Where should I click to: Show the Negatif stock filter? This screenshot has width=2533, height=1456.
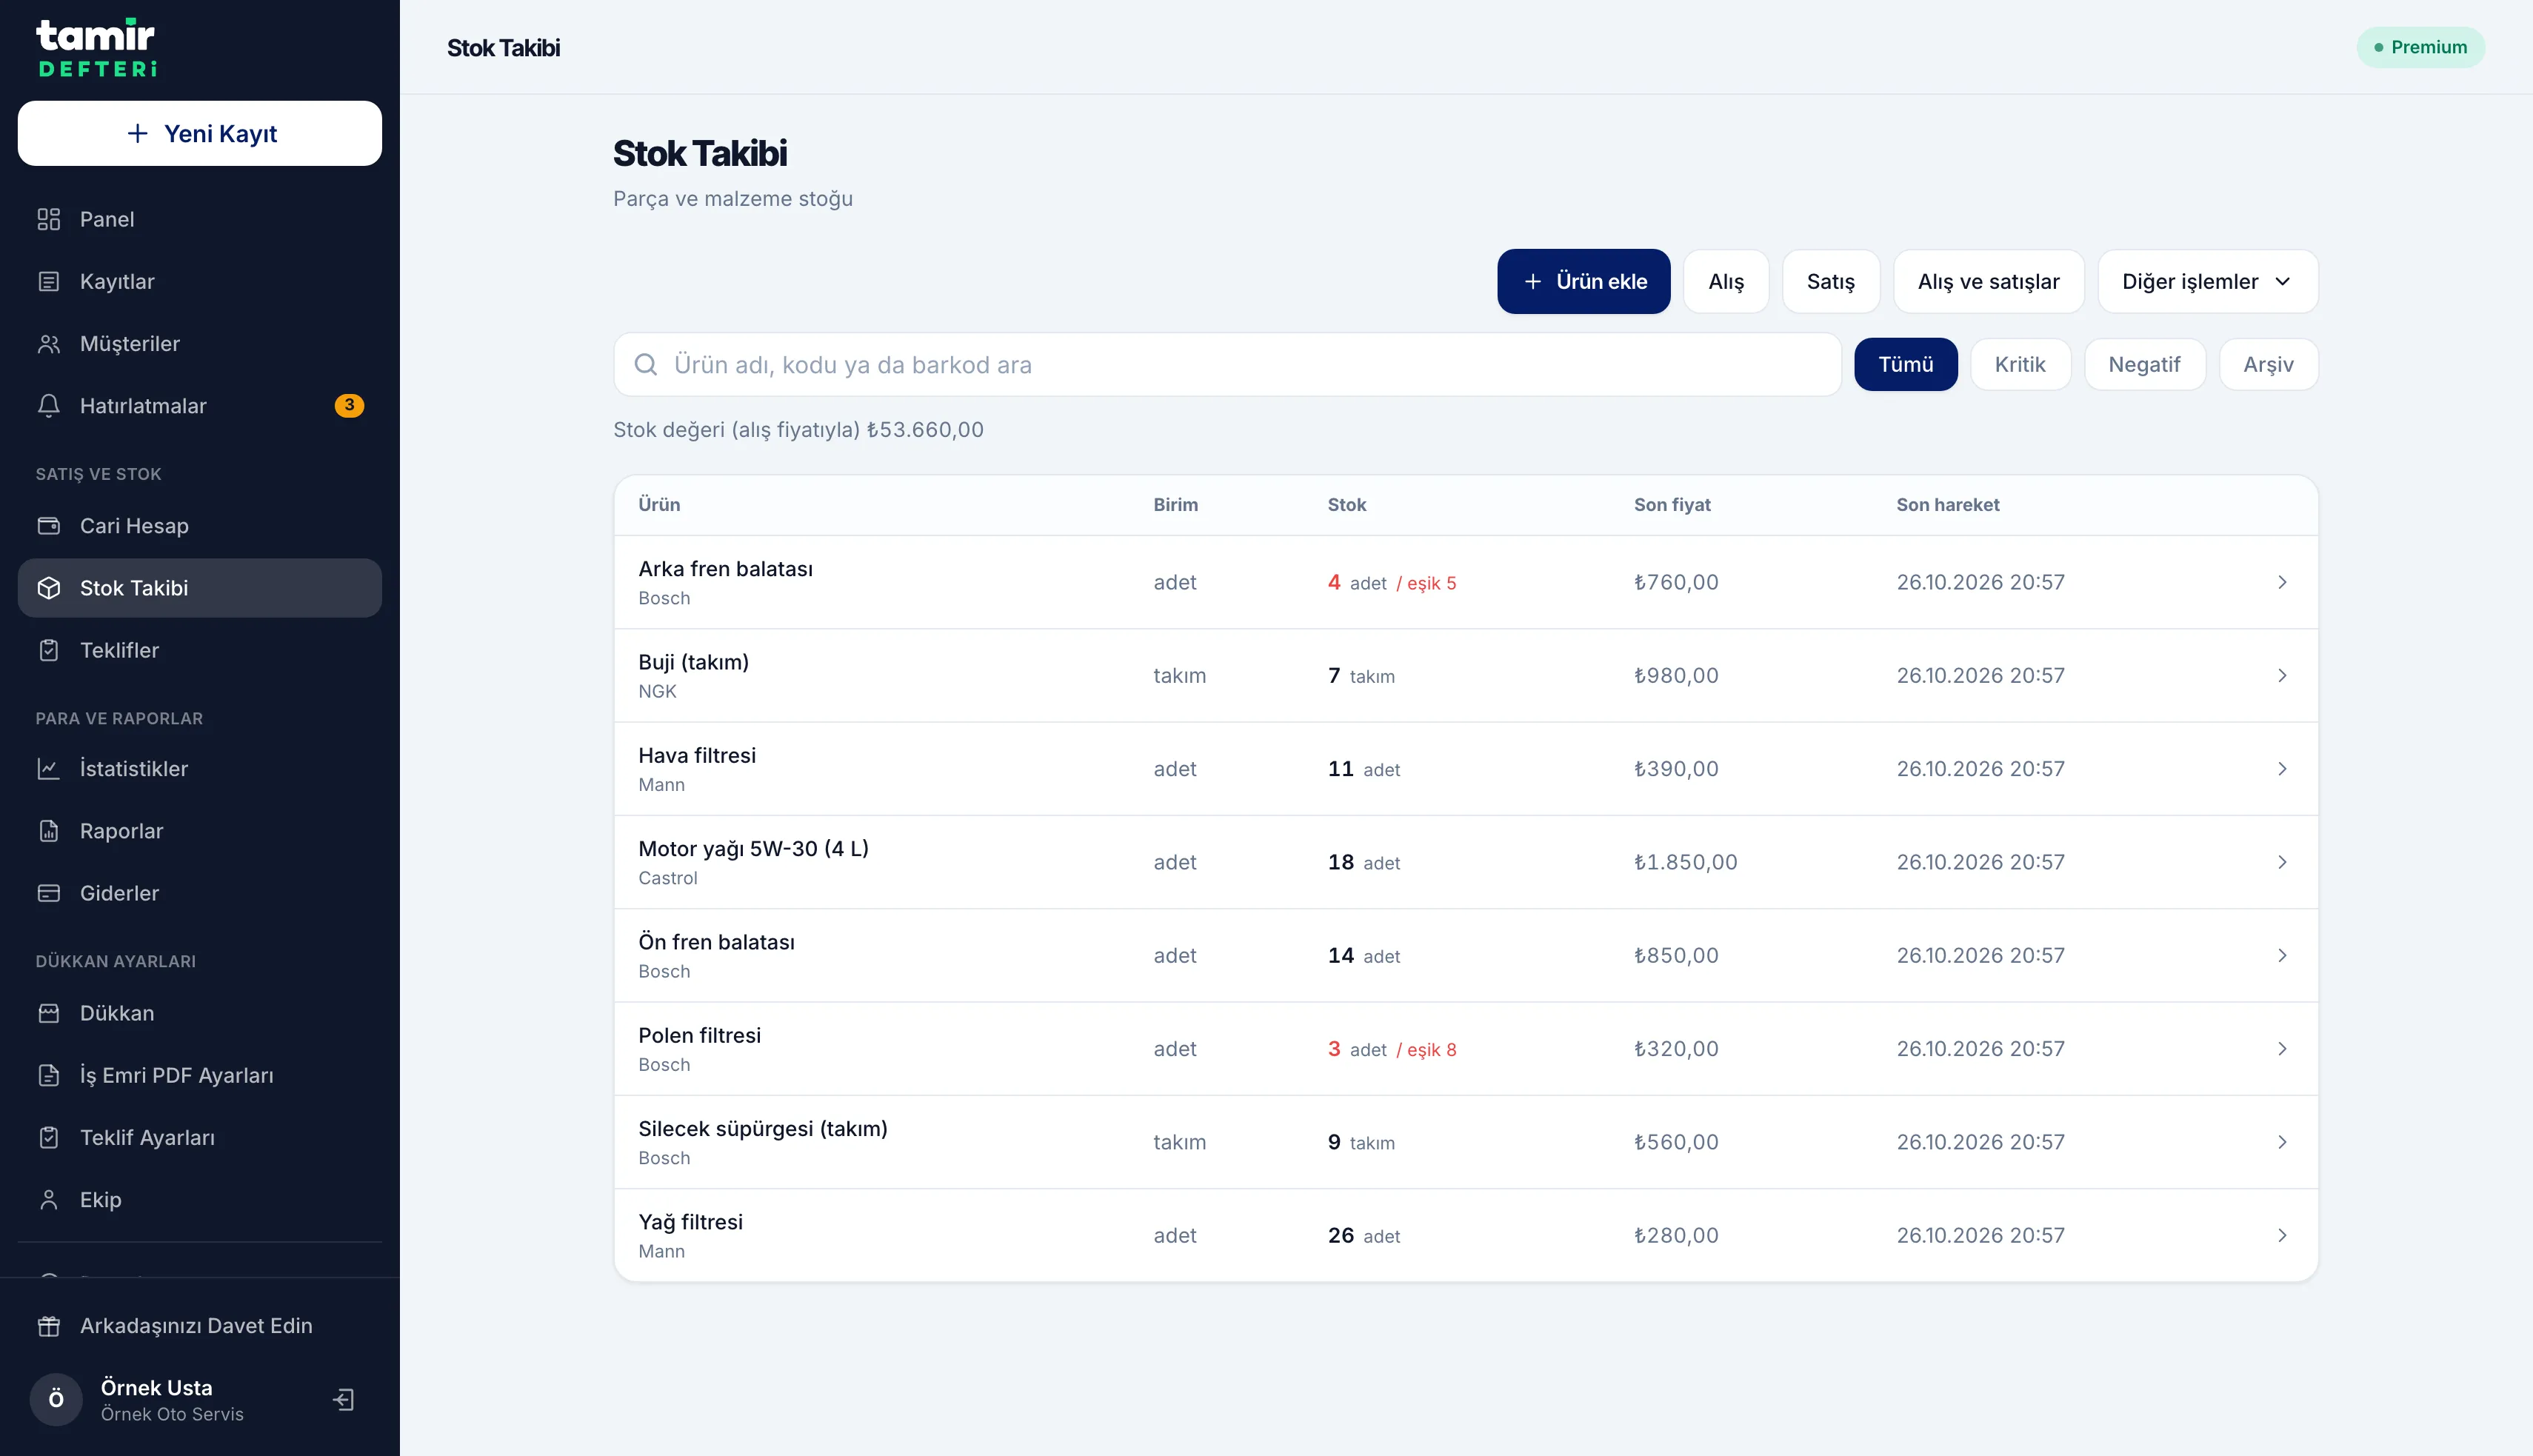click(x=2144, y=365)
